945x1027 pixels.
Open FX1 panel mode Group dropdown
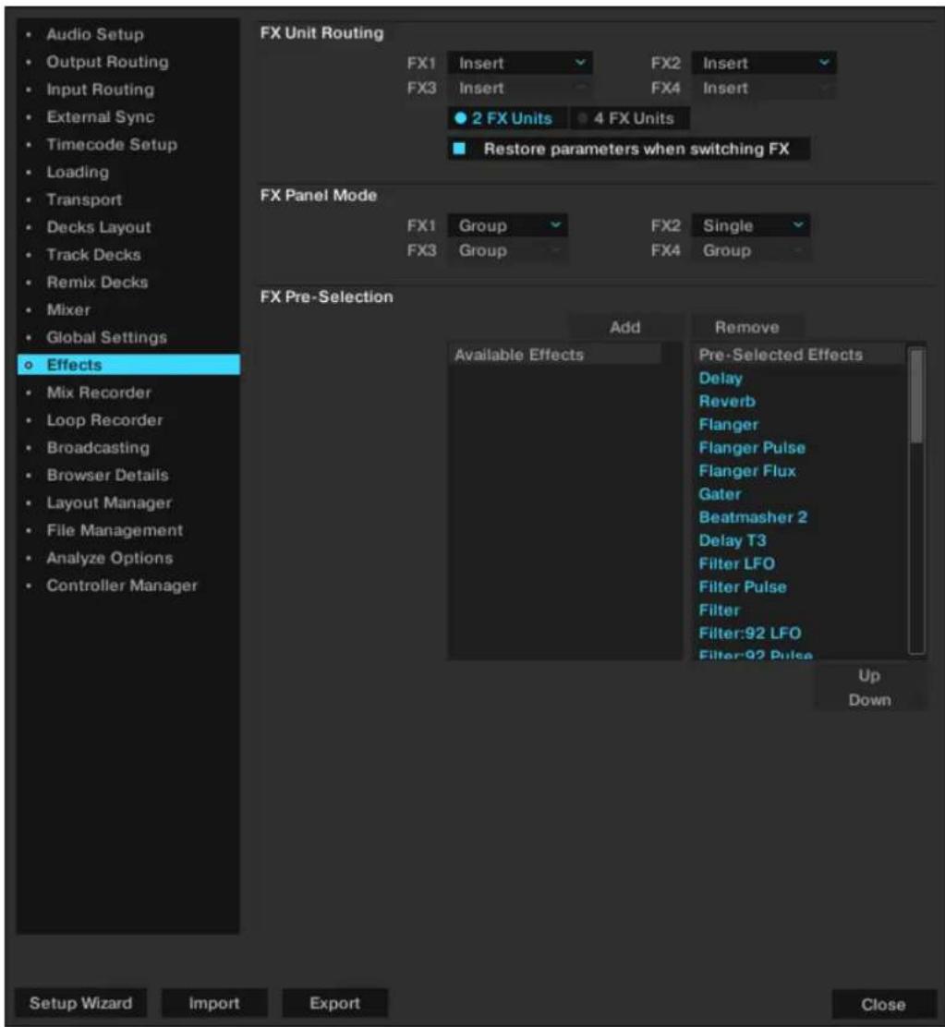(x=507, y=226)
